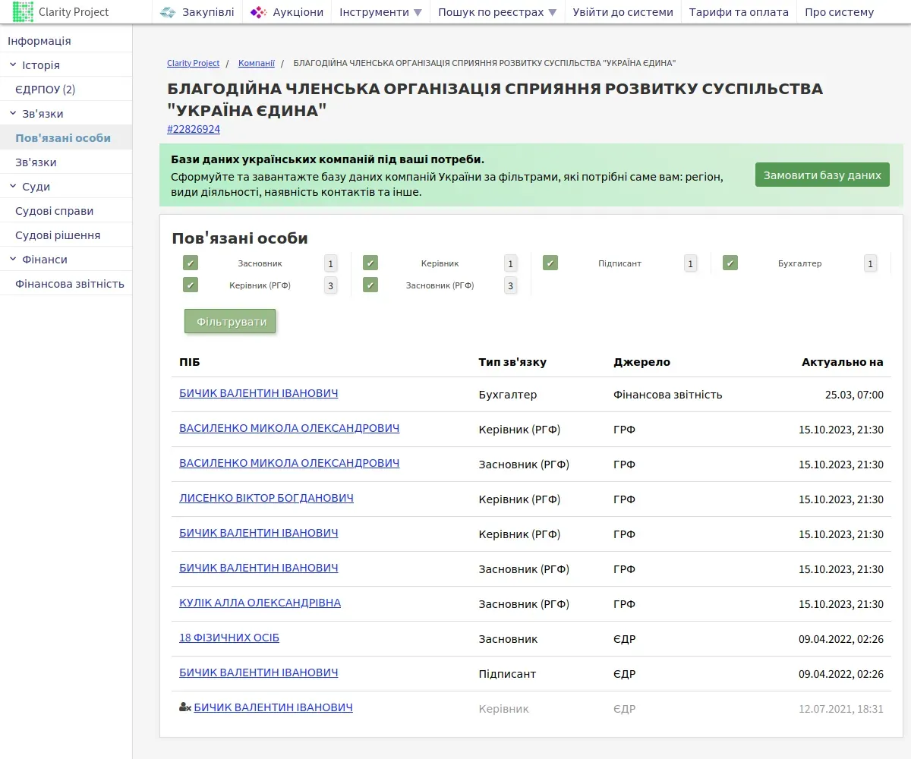
Task: Open the Інструменти dropdown menu
Action: click(x=380, y=12)
